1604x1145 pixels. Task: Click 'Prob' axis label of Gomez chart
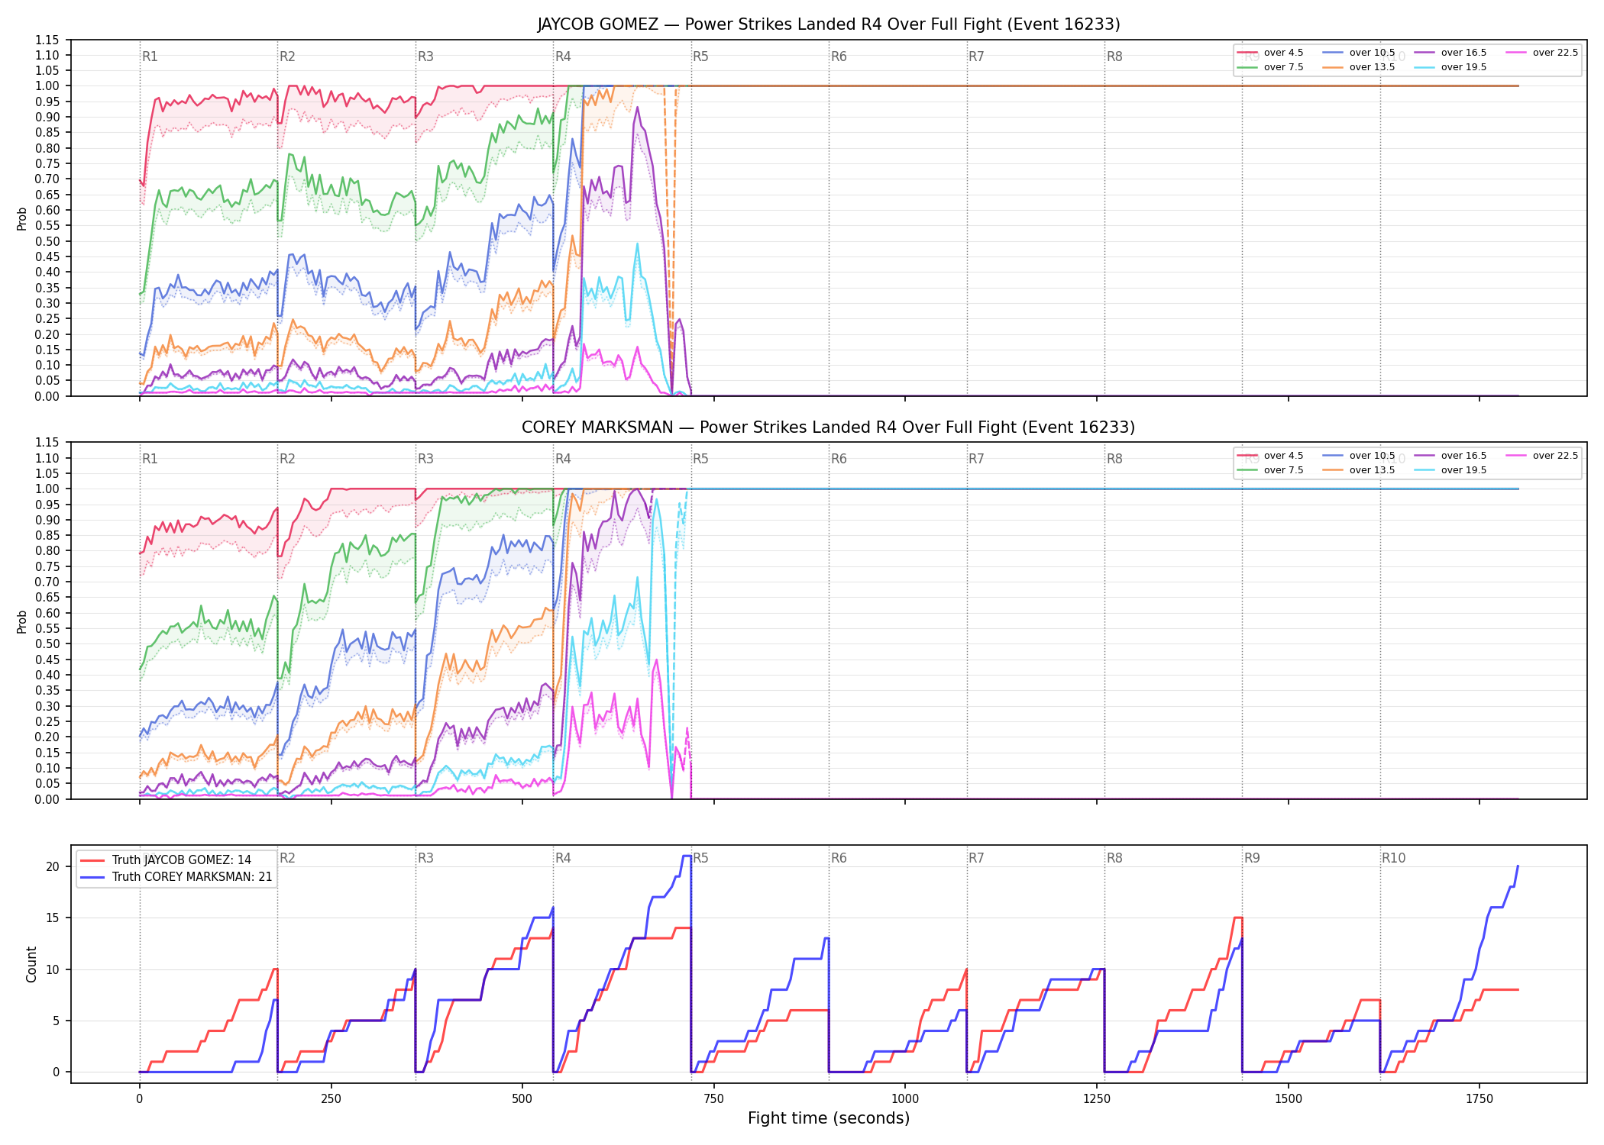click(22, 218)
